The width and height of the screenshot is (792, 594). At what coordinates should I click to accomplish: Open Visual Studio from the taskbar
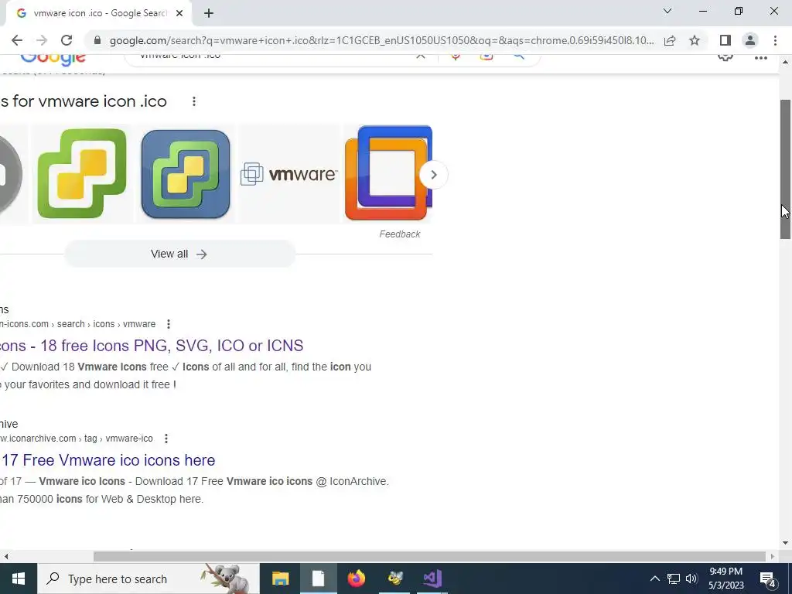[x=432, y=579]
